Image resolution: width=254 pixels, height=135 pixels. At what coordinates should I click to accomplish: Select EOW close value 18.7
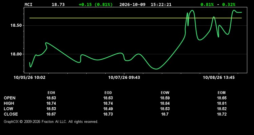[x=165, y=114]
